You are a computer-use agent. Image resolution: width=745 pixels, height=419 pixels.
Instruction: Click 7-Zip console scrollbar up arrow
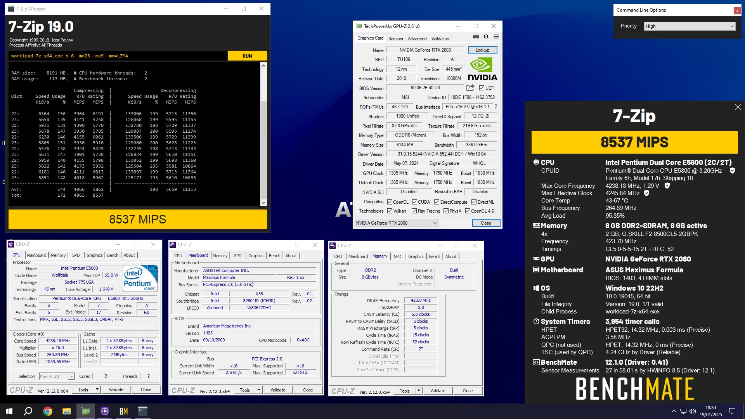(x=263, y=66)
